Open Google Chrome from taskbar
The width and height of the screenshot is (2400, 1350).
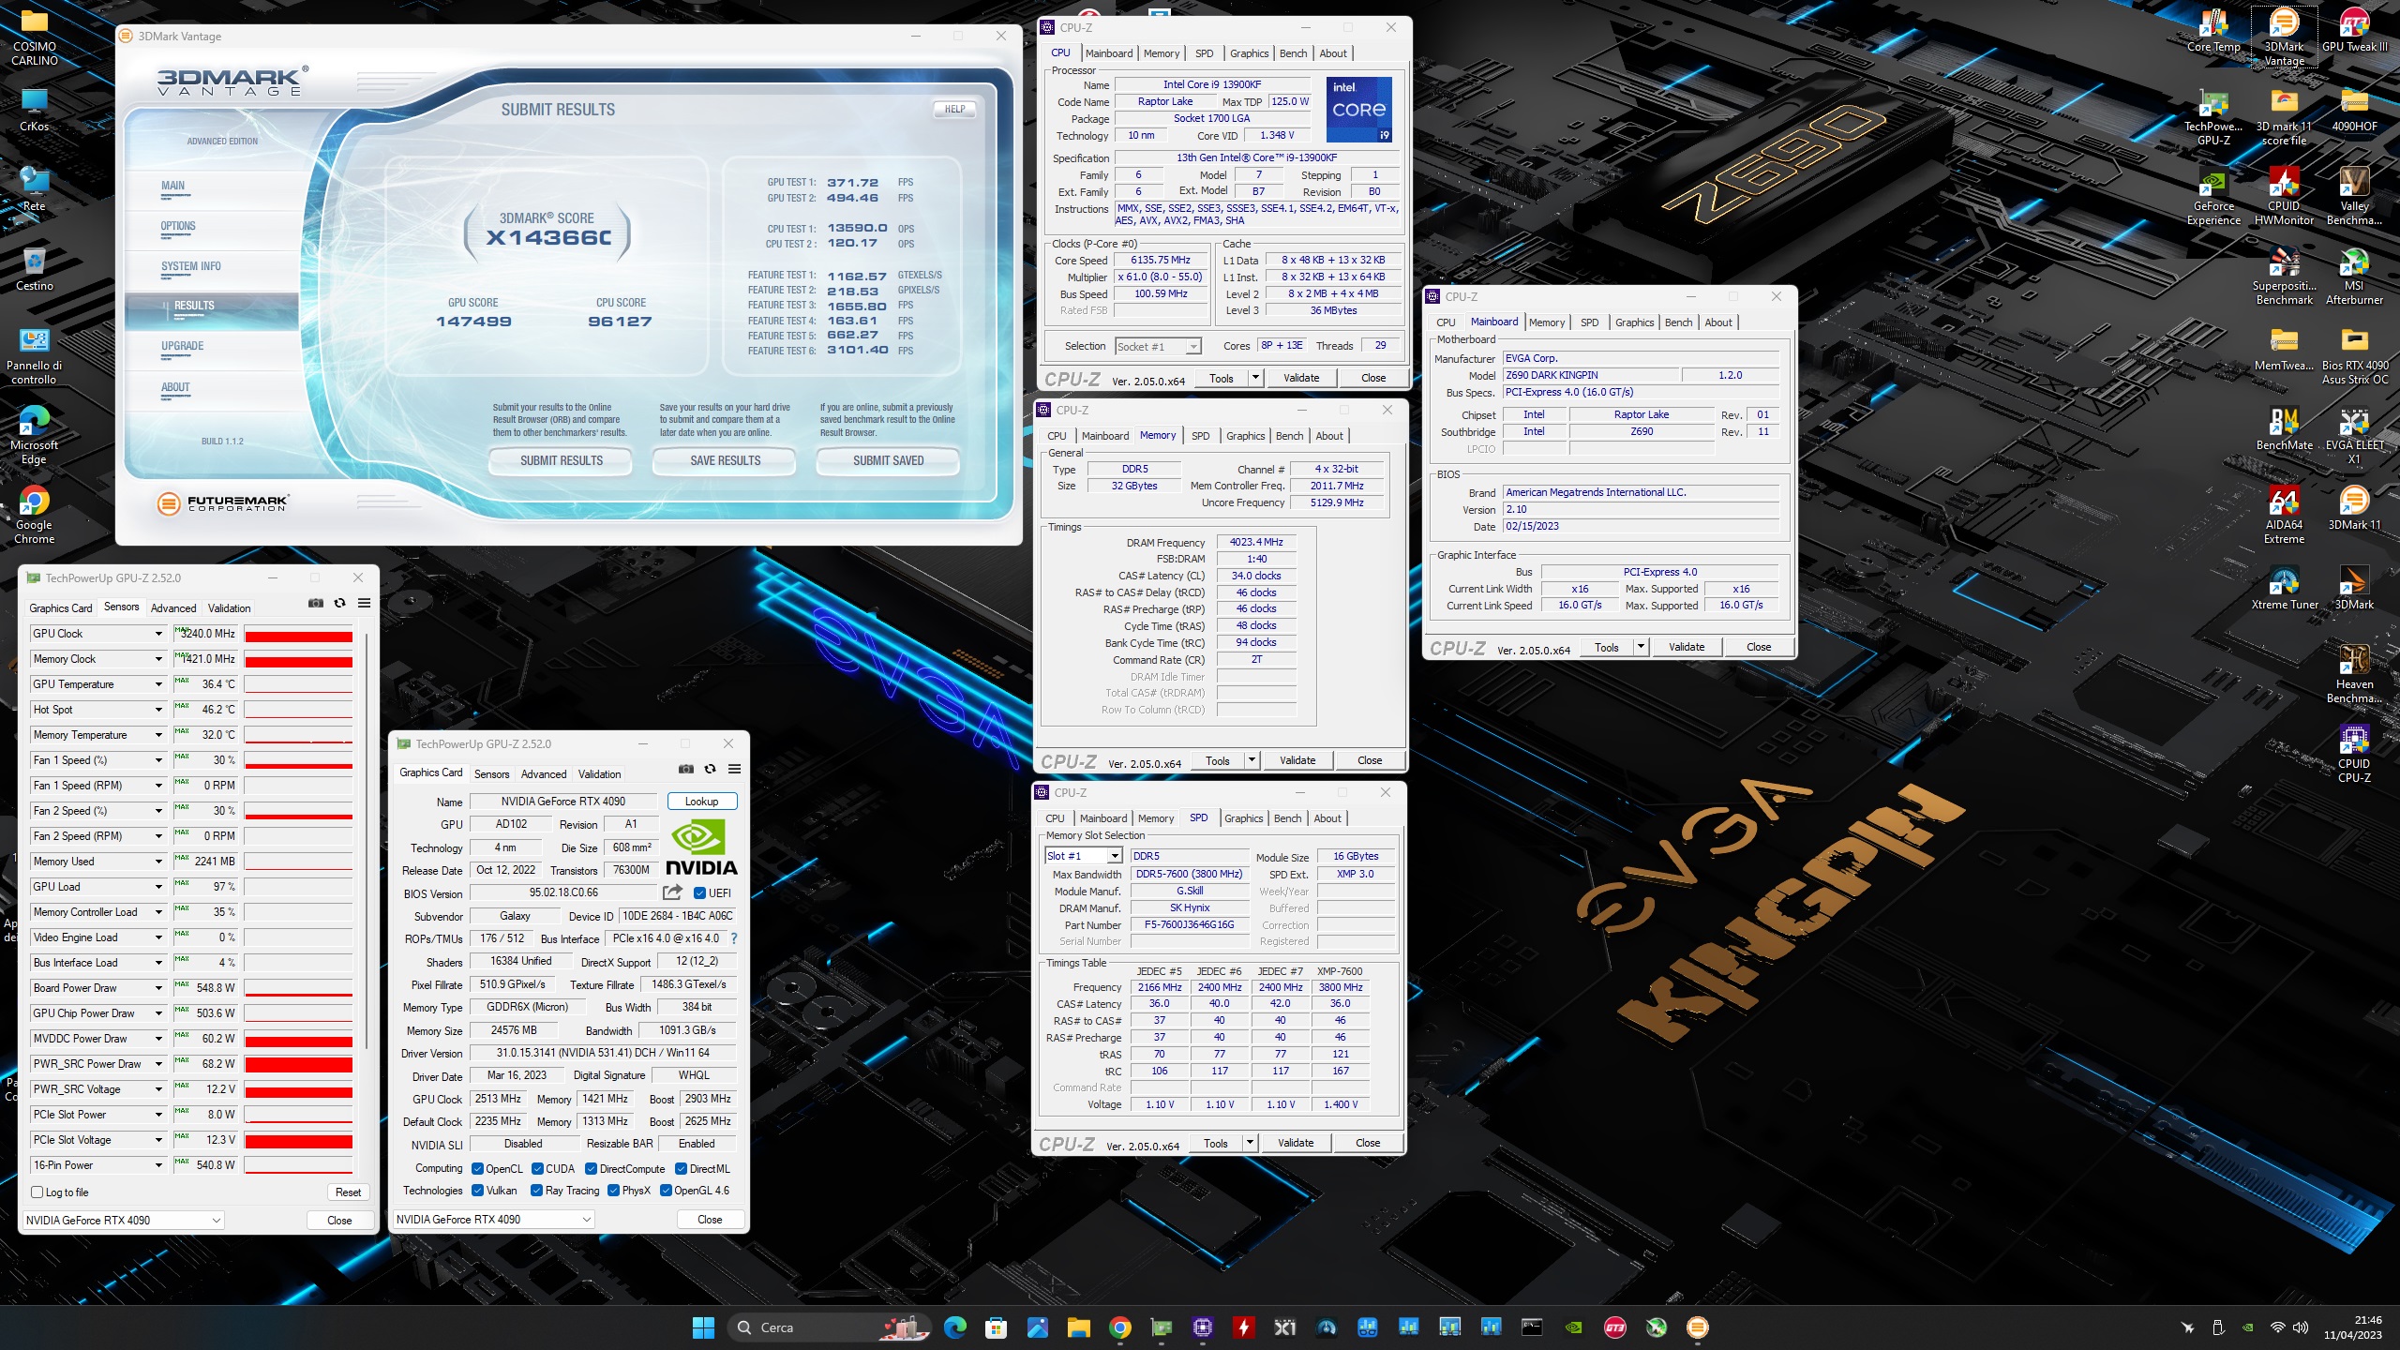1119,1327
